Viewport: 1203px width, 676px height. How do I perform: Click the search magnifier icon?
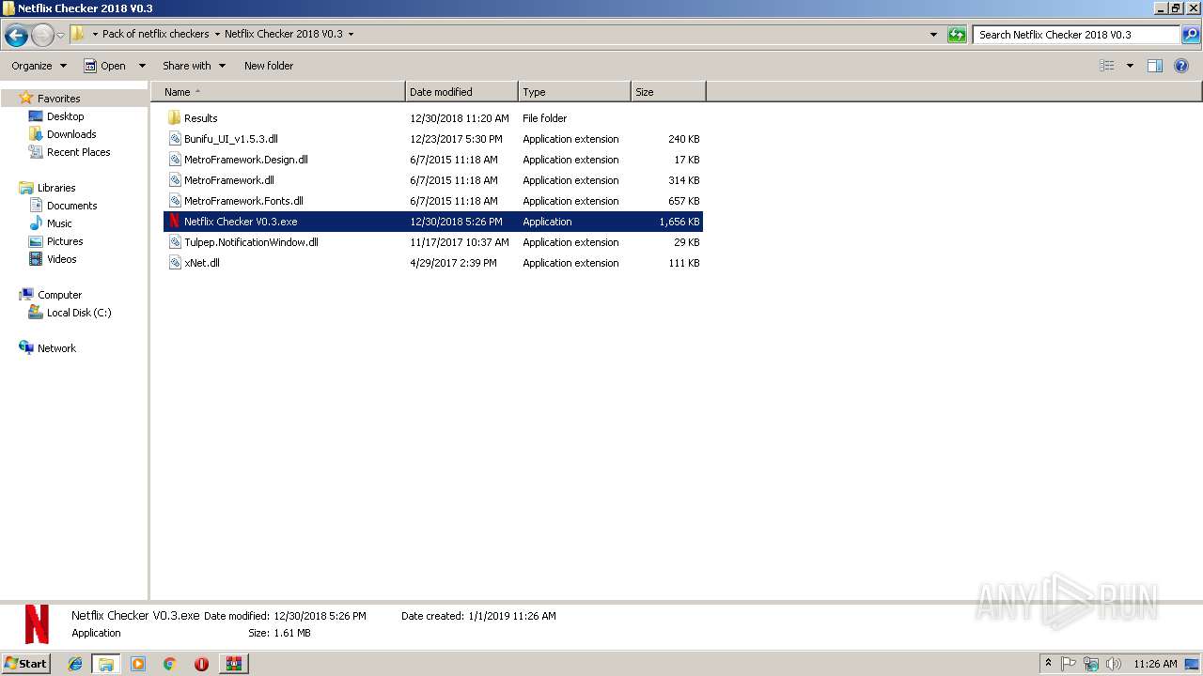pos(1191,35)
